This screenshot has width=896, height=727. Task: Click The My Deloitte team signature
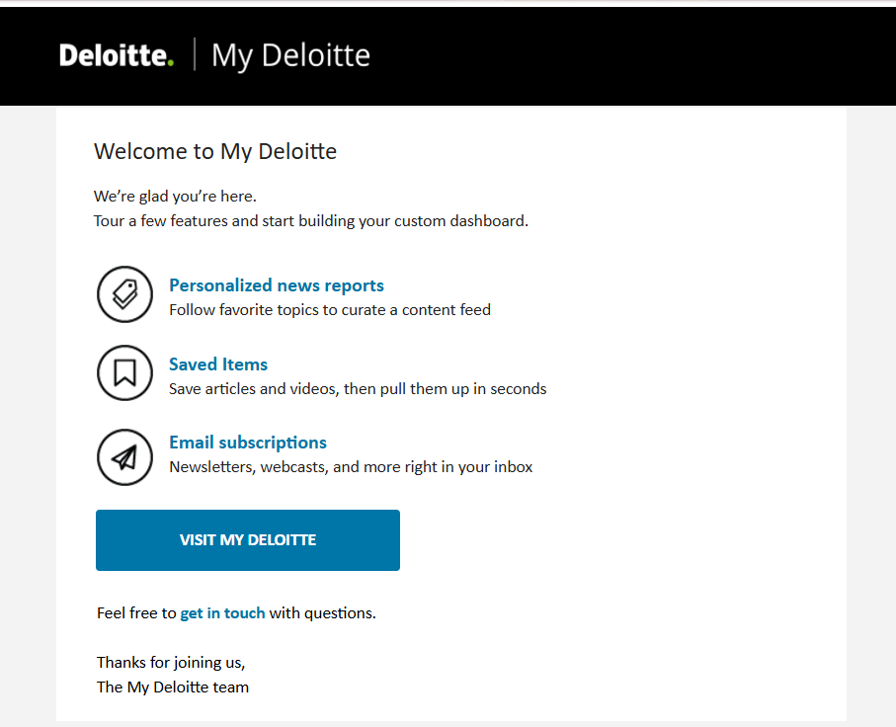[x=173, y=687]
